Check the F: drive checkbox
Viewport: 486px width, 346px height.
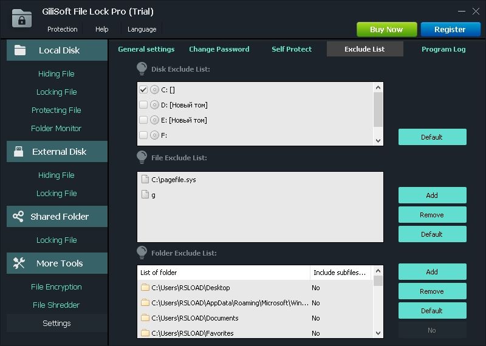coord(143,135)
